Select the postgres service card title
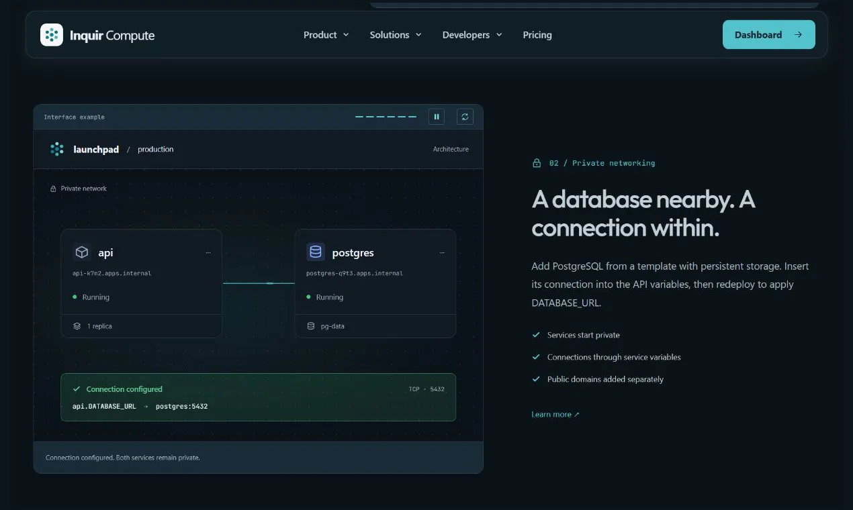The width and height of the screenshot is (853, 510). (x=353, y=253)
